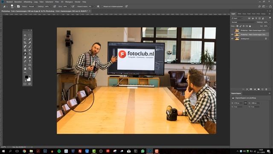Open the eraser Modus dropdown
This screenshot has height=154, width=273.
point(32,6)
